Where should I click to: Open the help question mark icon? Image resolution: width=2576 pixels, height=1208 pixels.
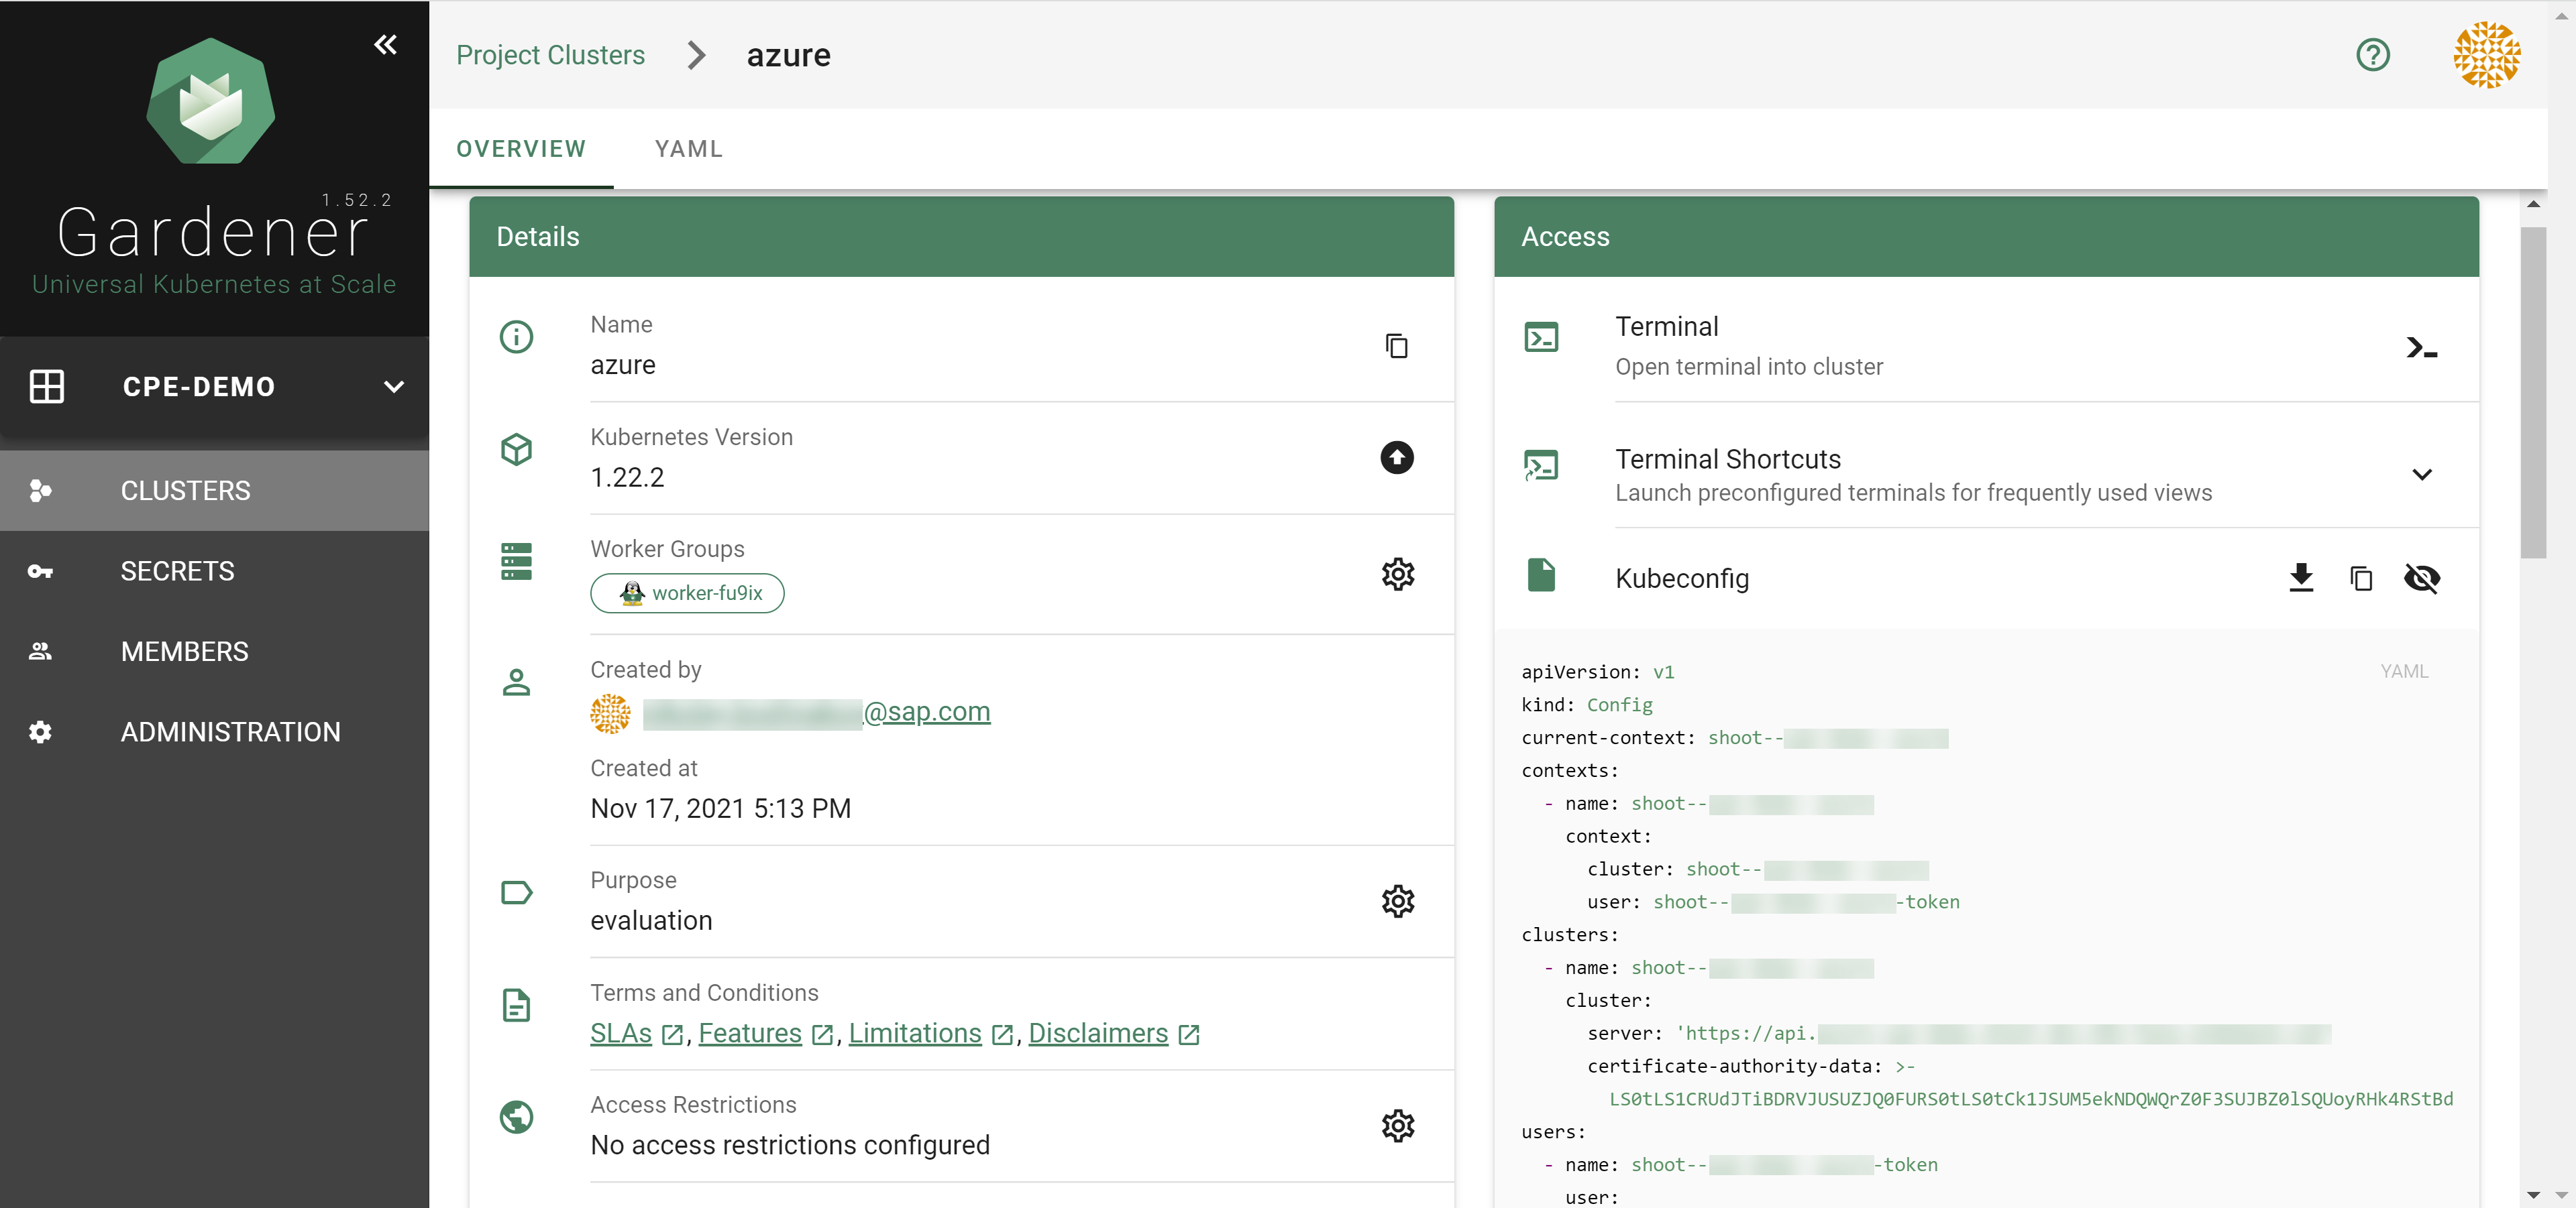[2372, 55]
